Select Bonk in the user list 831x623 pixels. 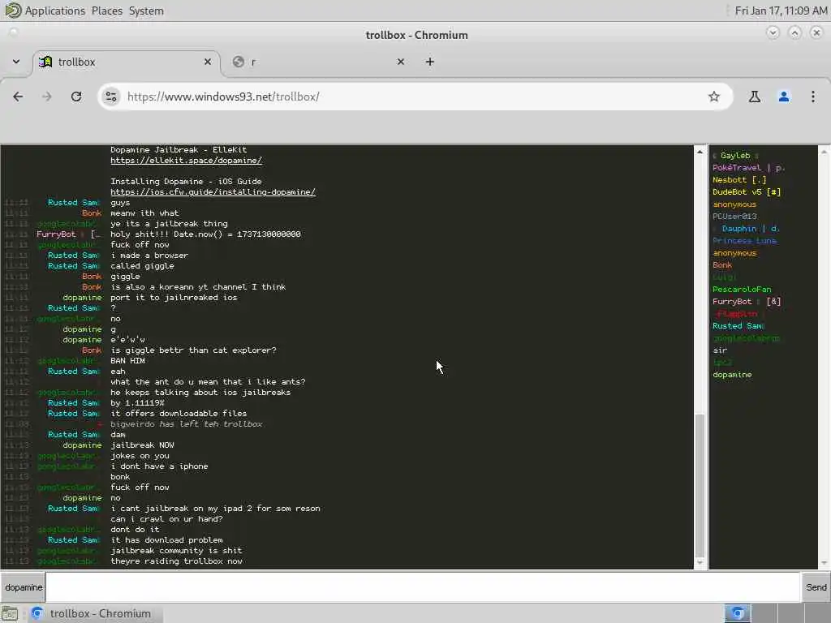click(x=721, y=265)
